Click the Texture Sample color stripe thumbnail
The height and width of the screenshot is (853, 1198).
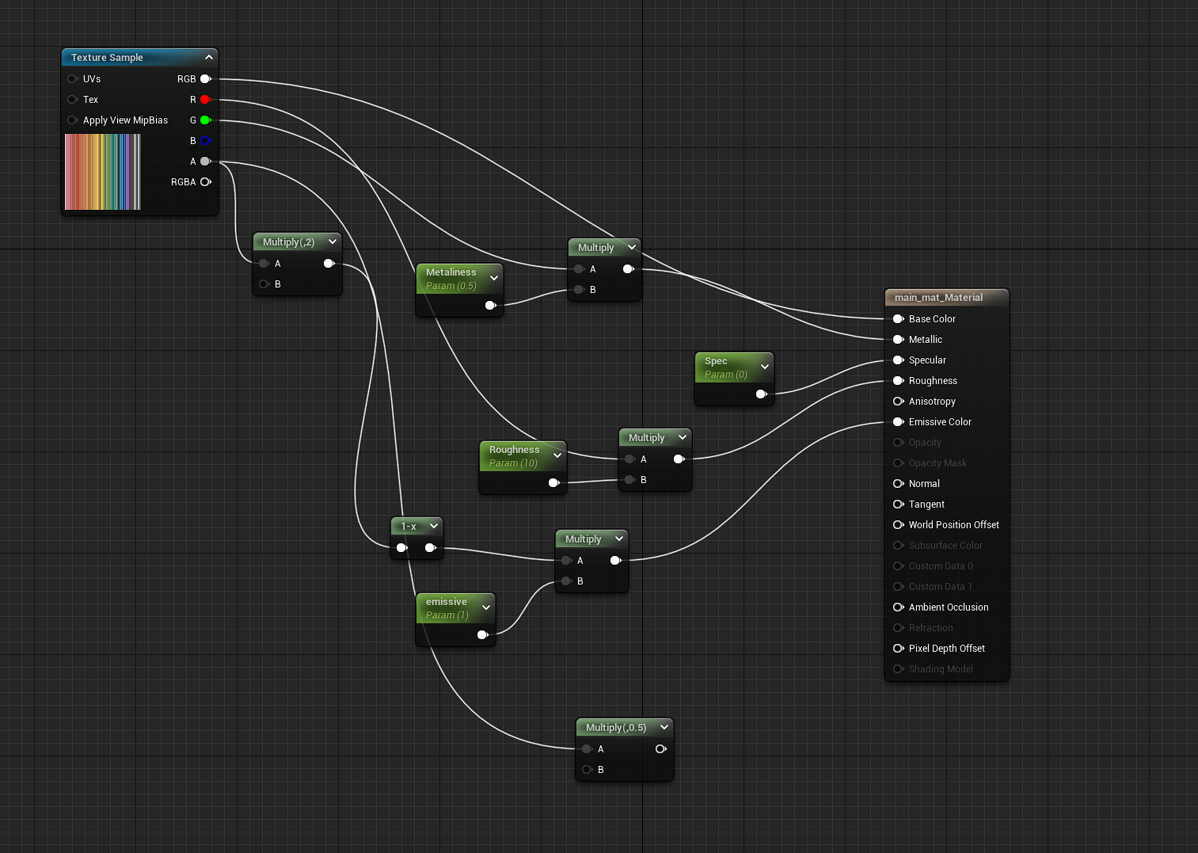tap(103, 172)
